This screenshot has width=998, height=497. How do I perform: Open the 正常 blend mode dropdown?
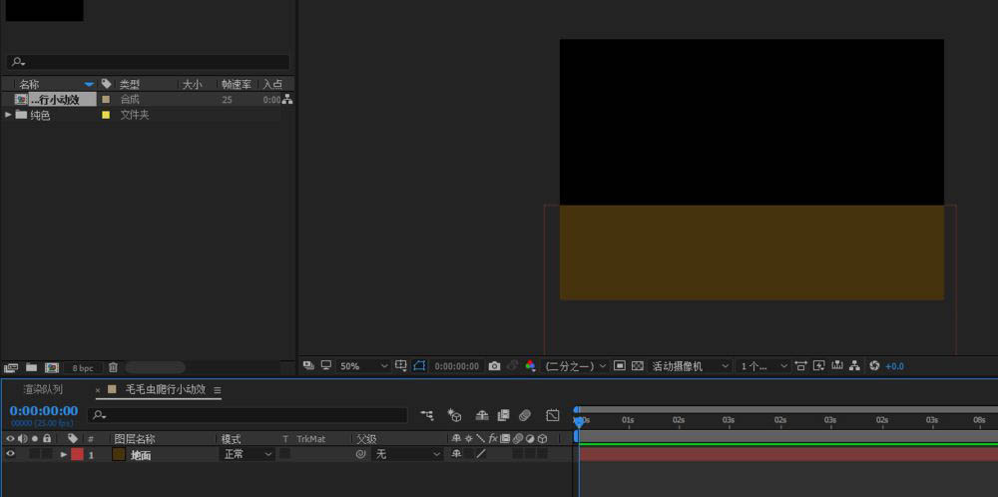click(247, 454)
